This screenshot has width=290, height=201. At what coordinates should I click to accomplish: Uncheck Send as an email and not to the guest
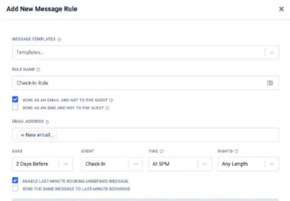pos(15,99)
